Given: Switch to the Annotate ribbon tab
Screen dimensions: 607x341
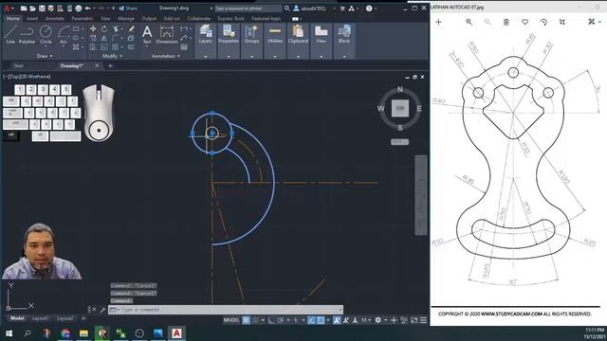Looking at the screenshot, I should point(55,18).
